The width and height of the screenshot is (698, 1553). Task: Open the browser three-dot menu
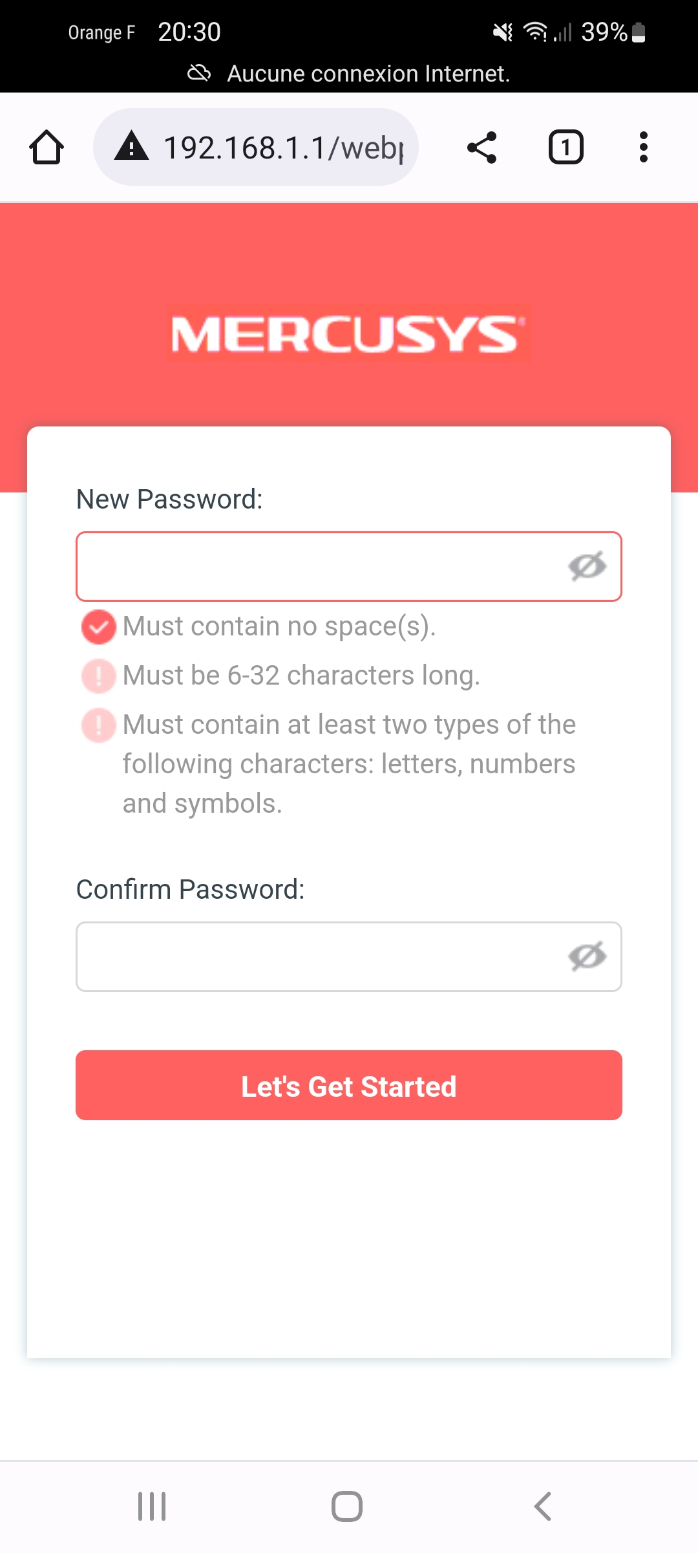pyautogui.click(x=643, y=148)
